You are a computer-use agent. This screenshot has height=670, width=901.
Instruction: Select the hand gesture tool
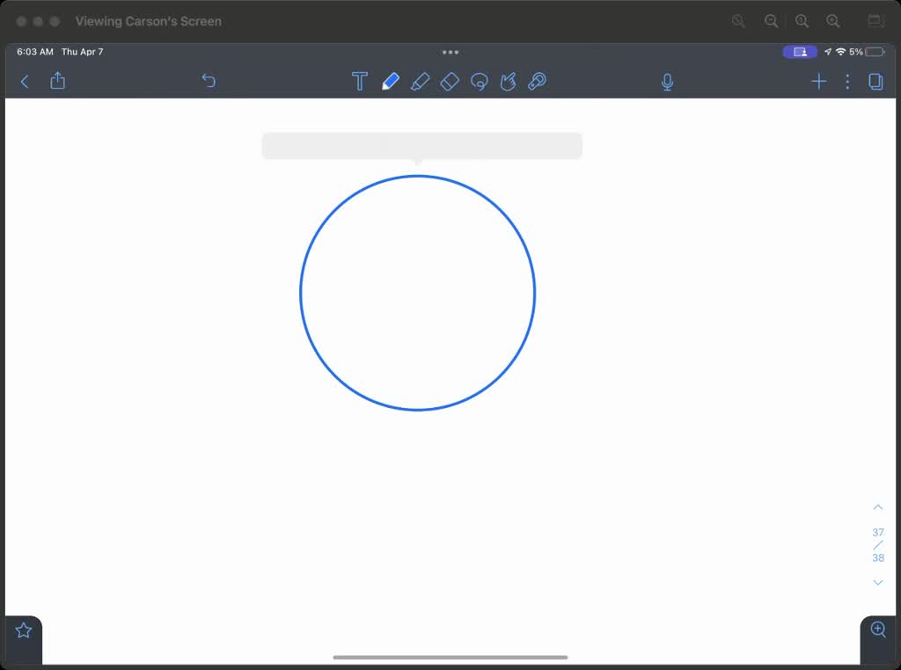click(x=508, y=82)
